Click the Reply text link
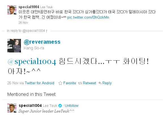Viewport: 168px width, 119px height. (107, 83)
